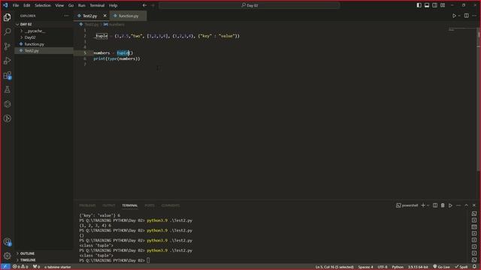
Task: Open the Edit menu
Action: coord(27,5)
